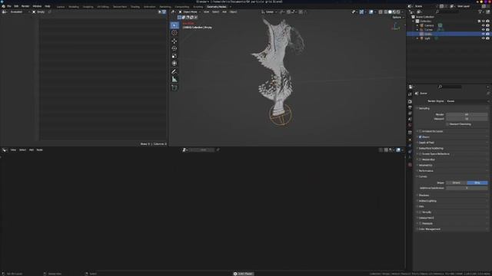Toggle visibility eye for Light in outliner

click(484, 38)
